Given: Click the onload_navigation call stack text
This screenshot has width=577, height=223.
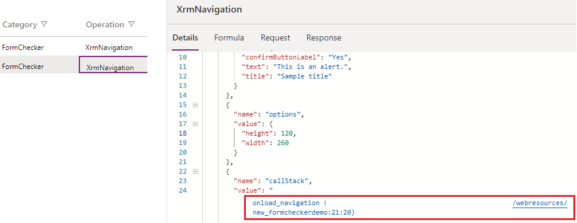Looking at the screenshot, I should pyautogui.click(x=289, y=203).
